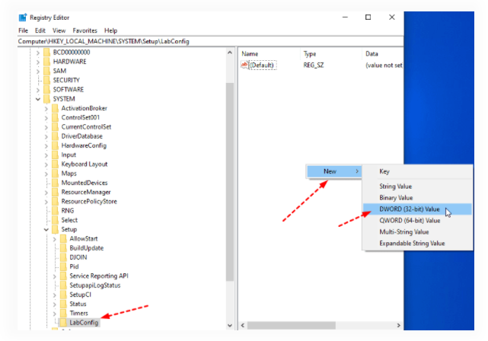Click the Maps folder icon
The image size is (488, 341).
coord(55,174)
